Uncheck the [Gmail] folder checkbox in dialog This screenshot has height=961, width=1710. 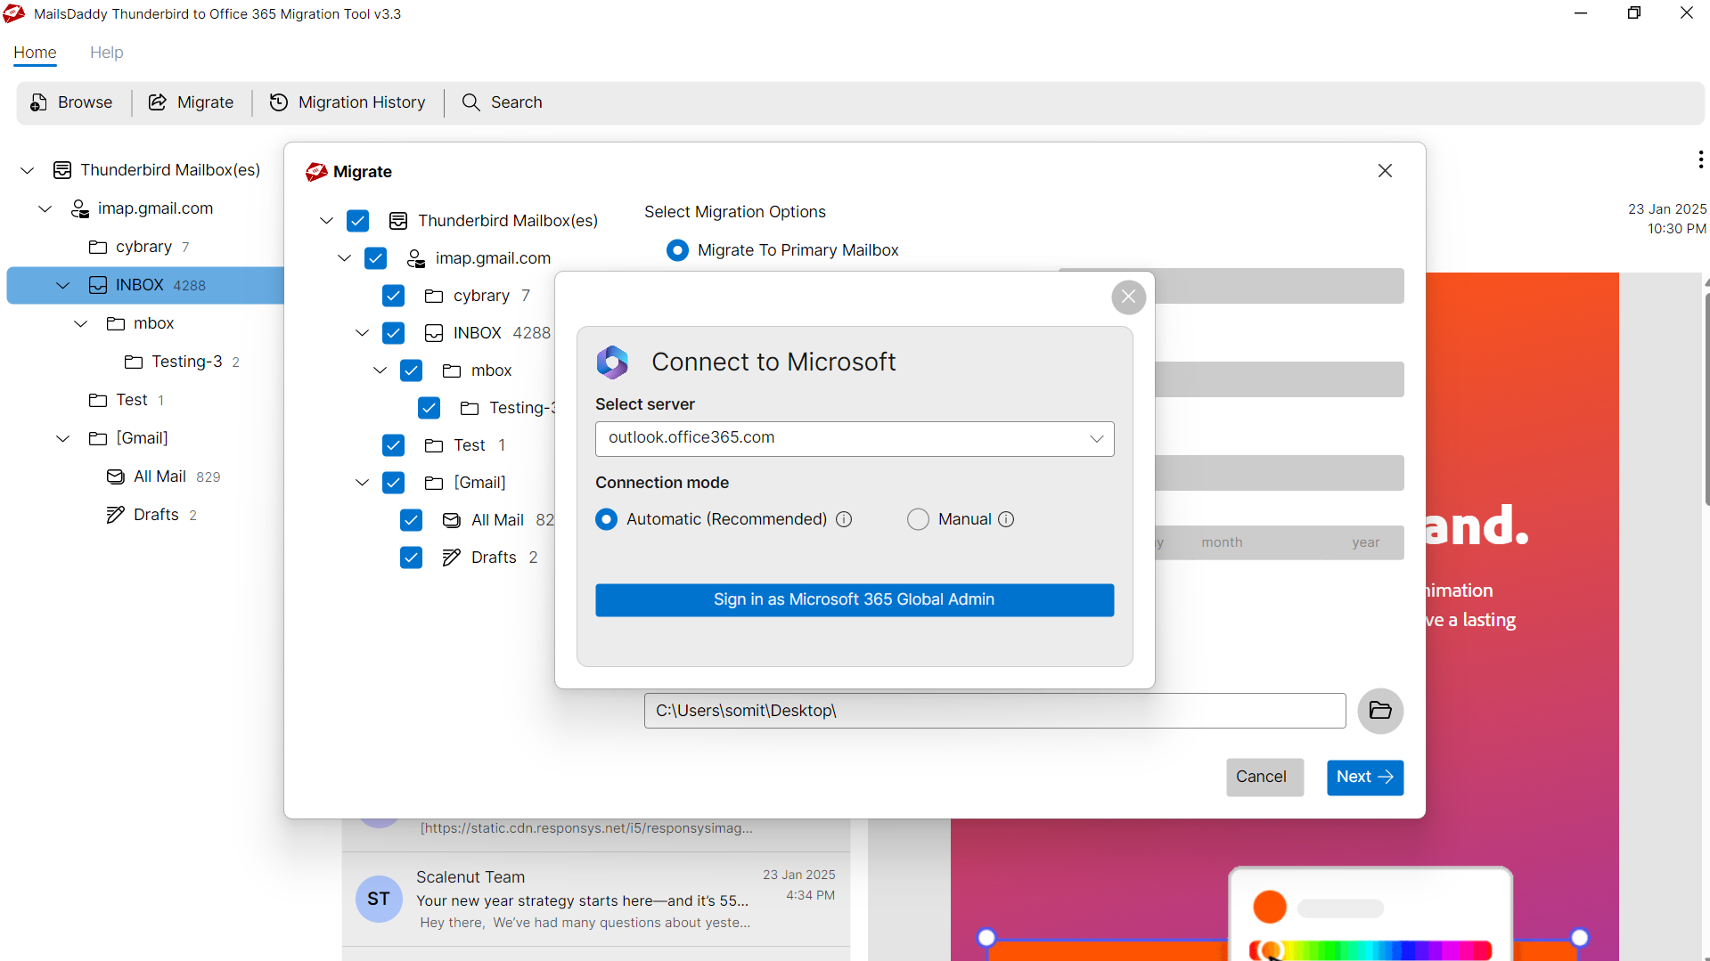[x=393, y=483]
